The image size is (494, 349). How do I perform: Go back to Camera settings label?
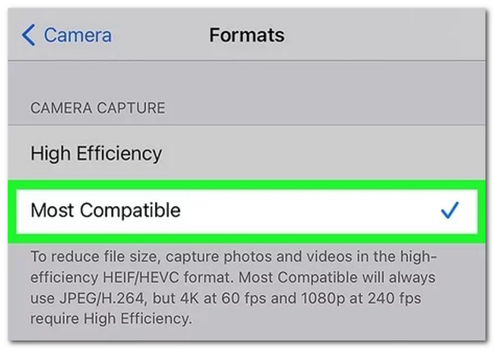point(77,35)
